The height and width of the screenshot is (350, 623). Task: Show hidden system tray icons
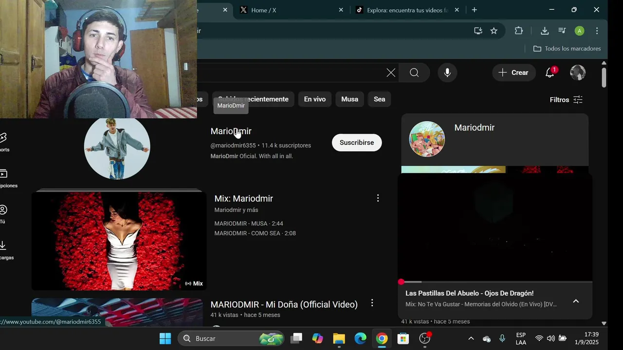tap(471, 338)
